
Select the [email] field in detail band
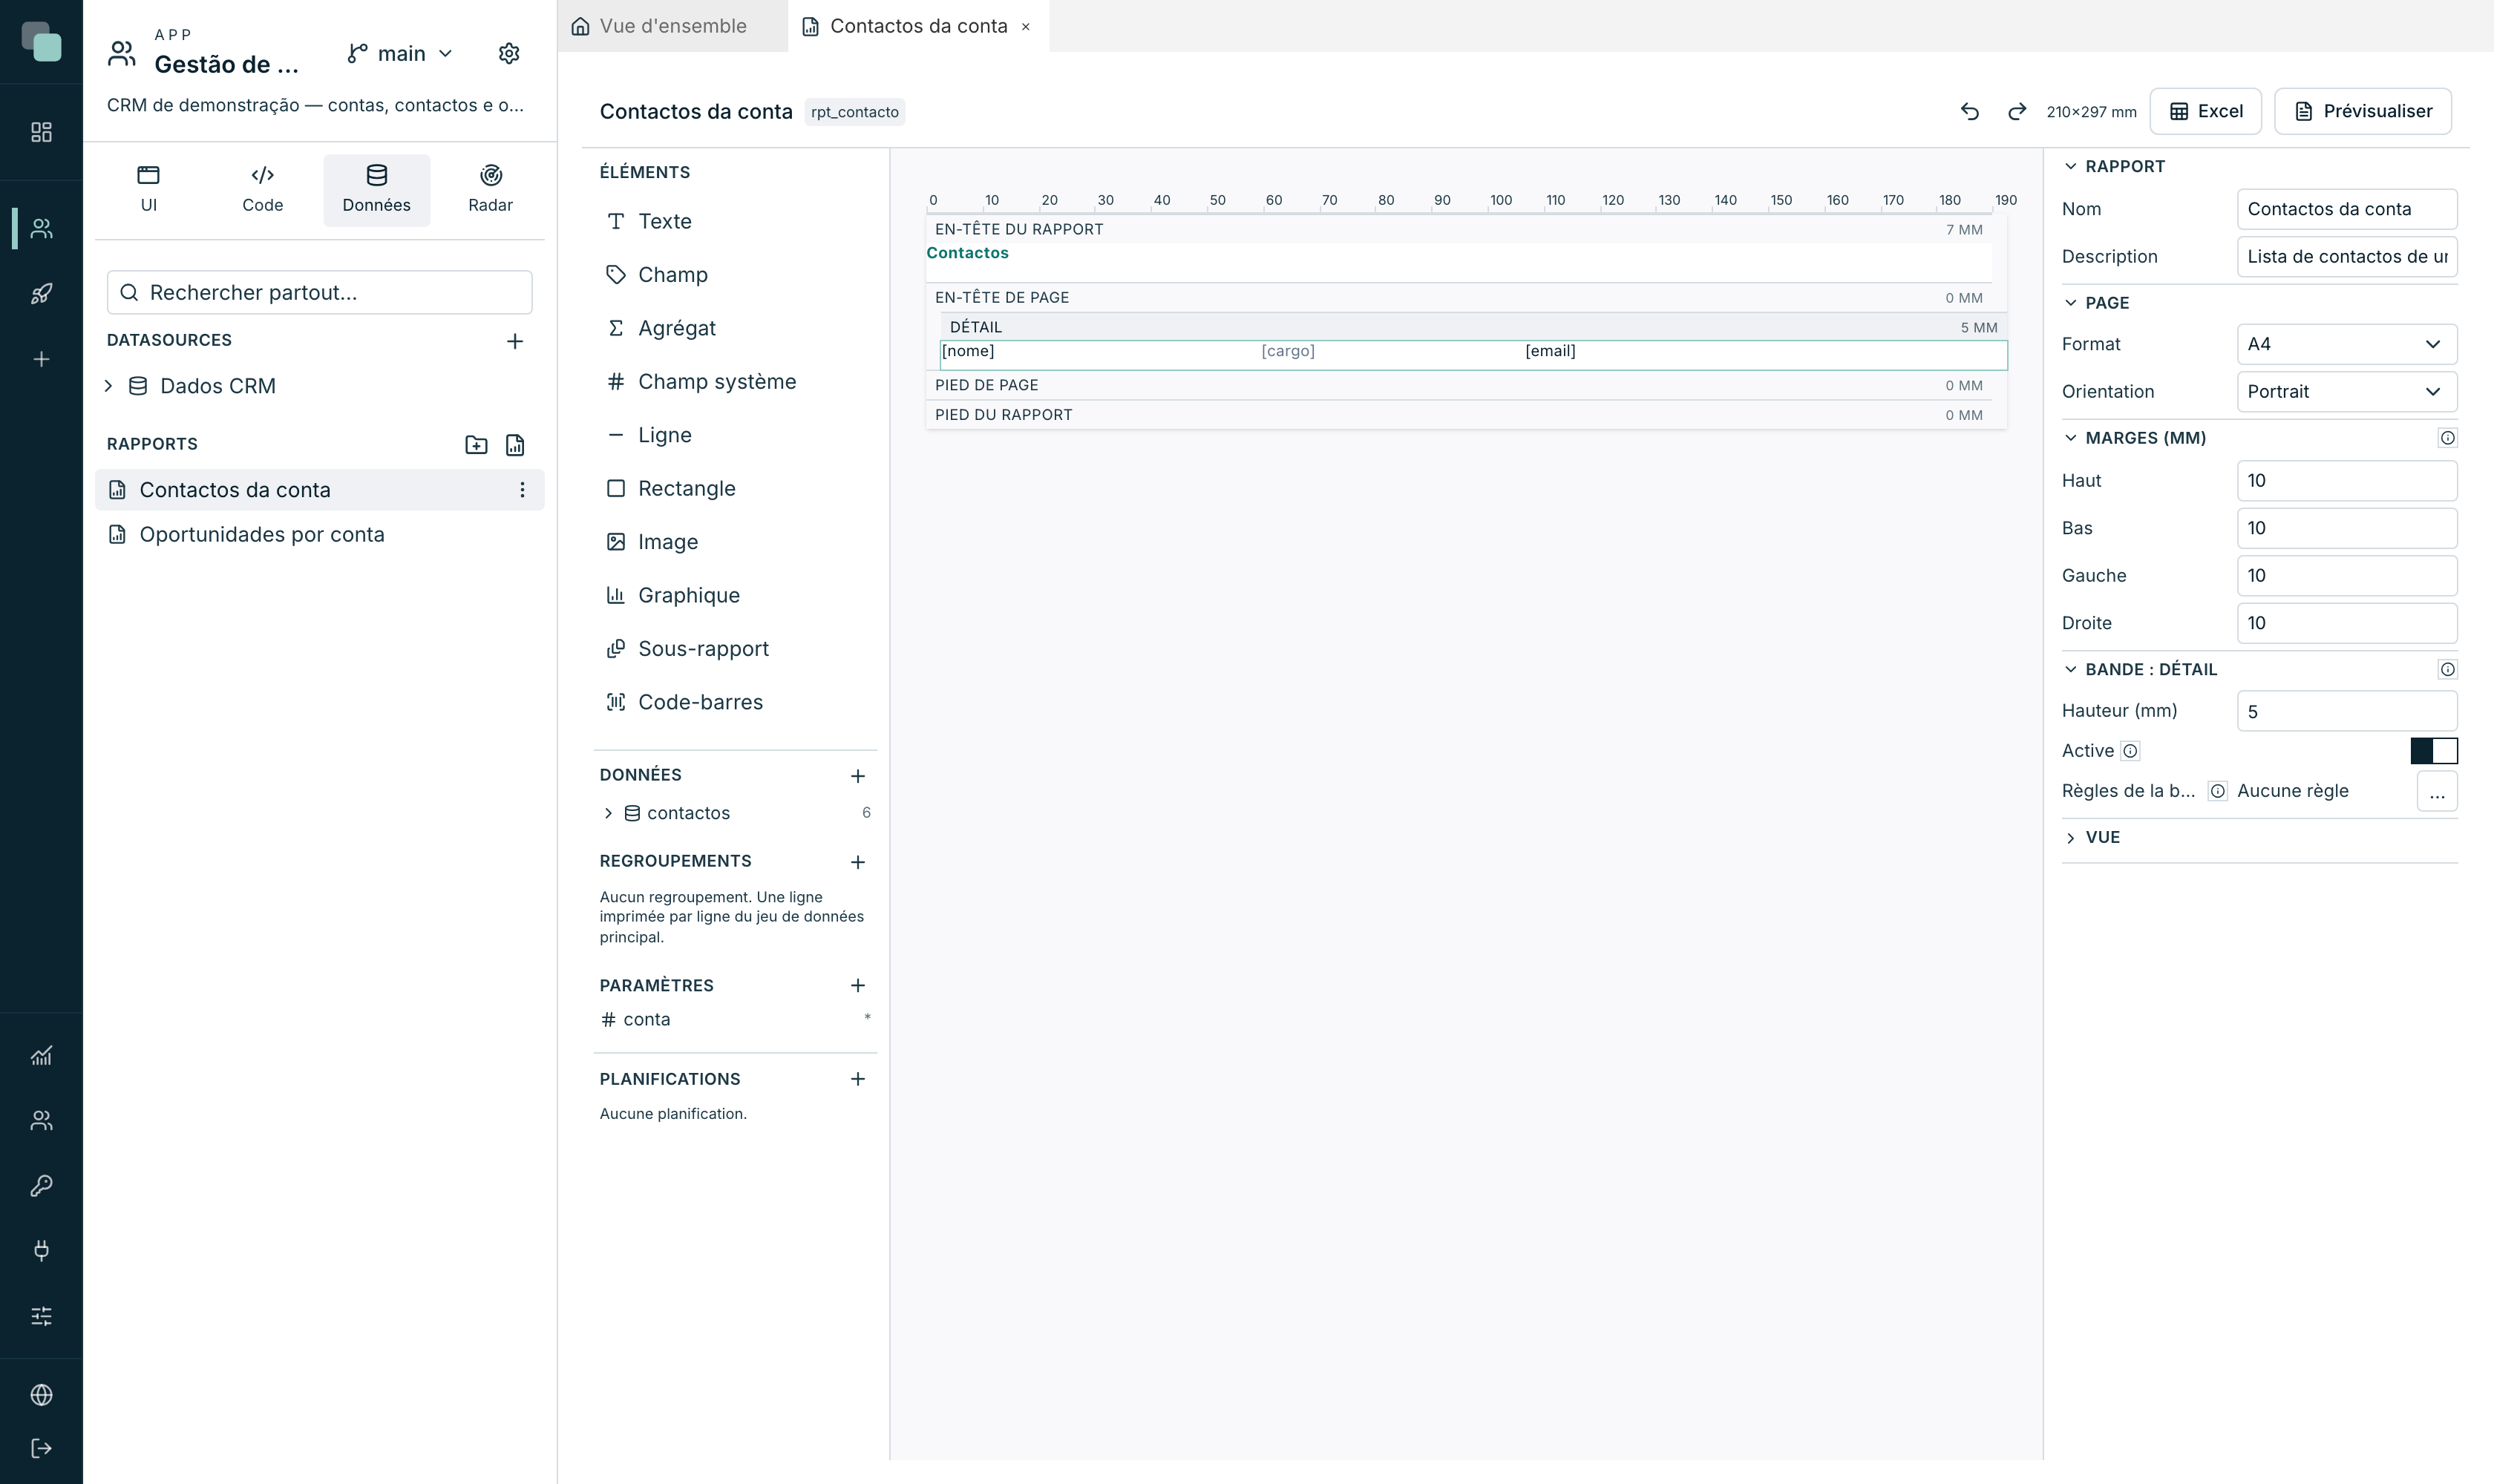[x=1550, y=351]
